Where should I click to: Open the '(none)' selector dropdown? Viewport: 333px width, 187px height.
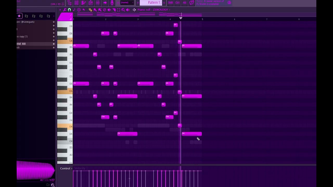(x=127, y=3)
